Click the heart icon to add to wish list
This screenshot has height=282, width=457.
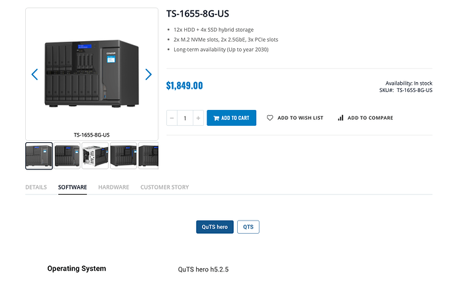coord(270,118)
